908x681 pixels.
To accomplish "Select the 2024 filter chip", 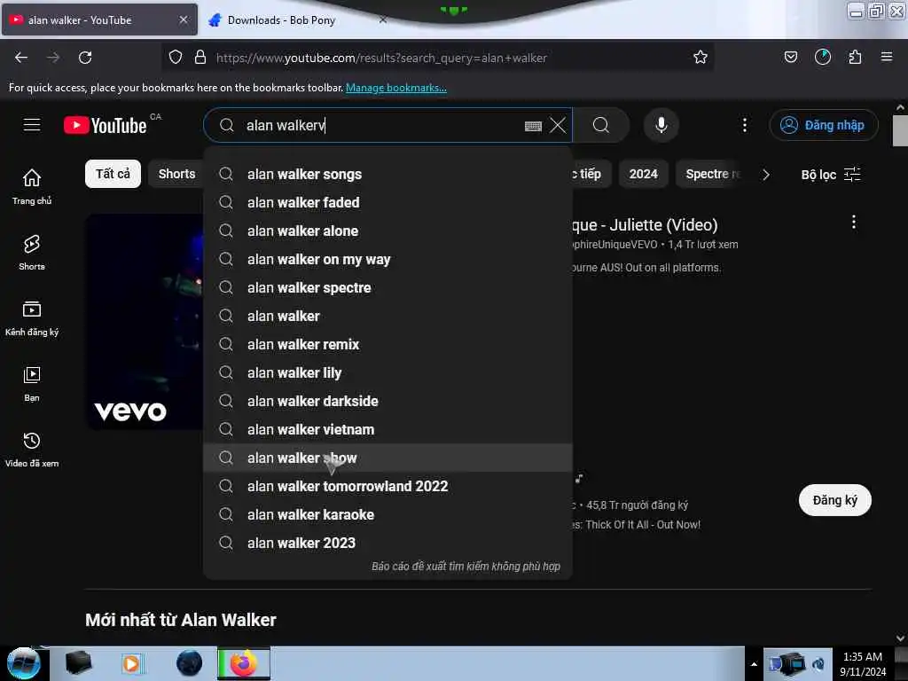I will [x=644, y=174].
